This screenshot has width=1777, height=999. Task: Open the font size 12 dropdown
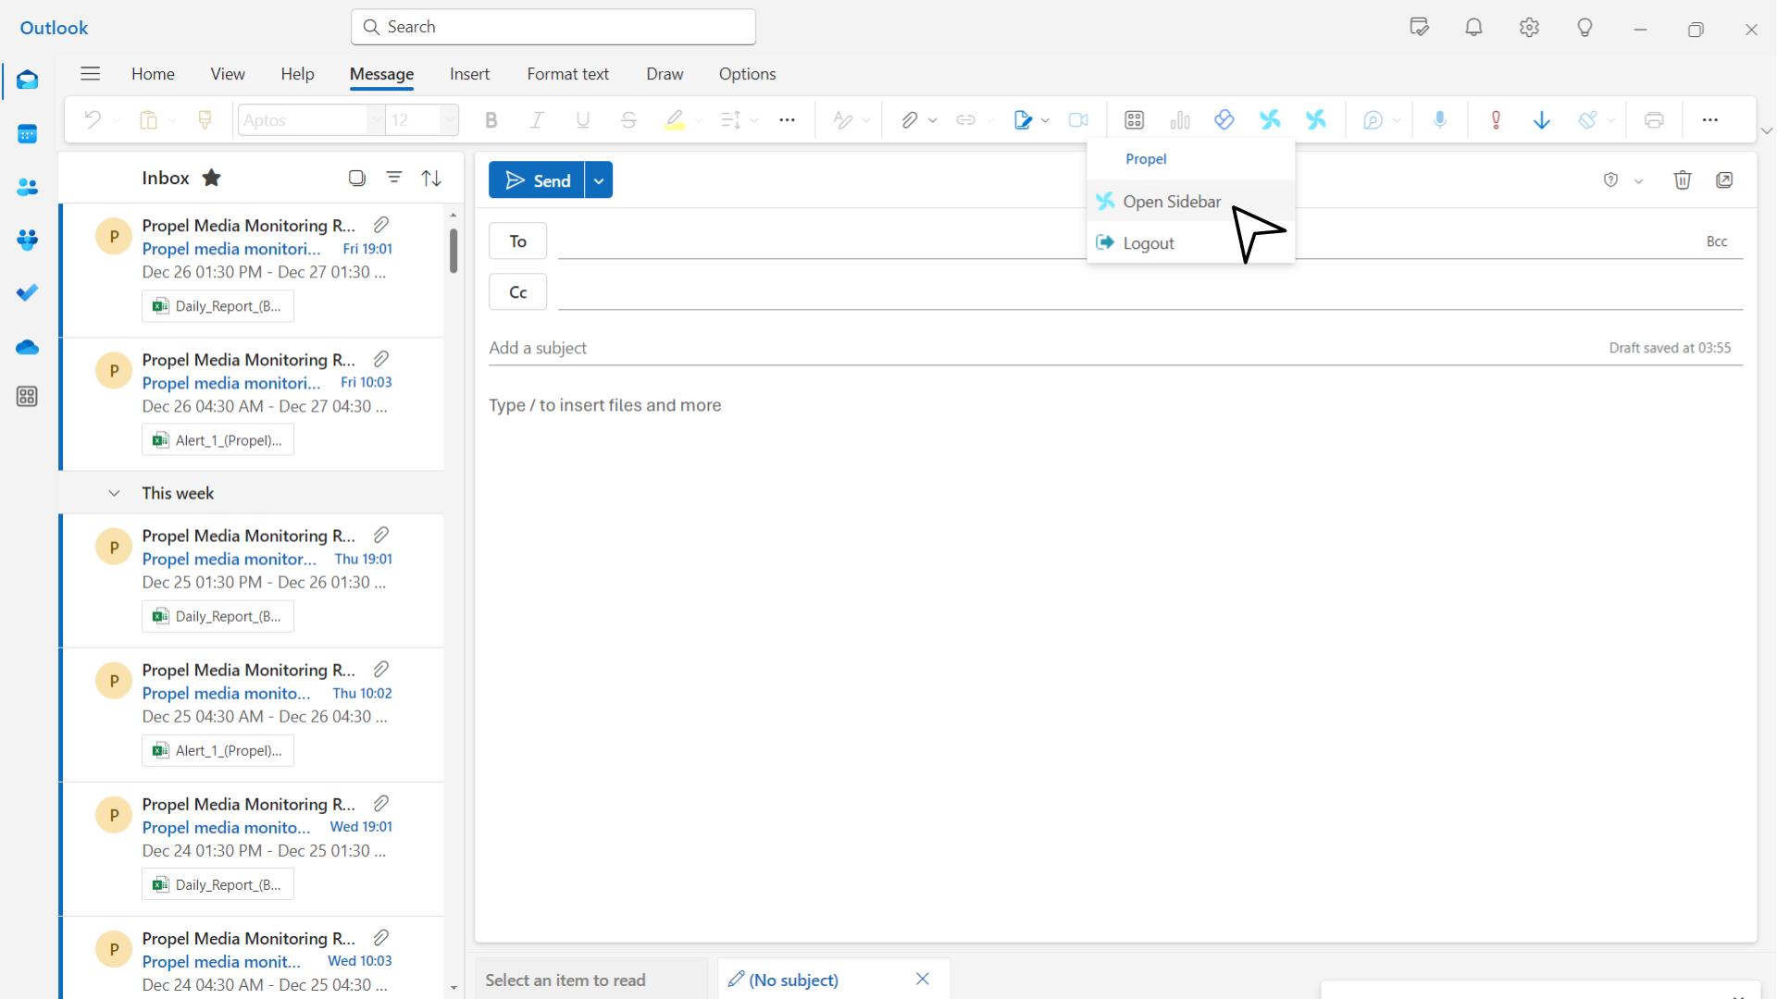(x=449, y=120)
